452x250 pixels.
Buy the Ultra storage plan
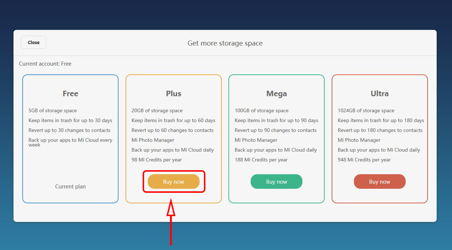click(379, 181)
